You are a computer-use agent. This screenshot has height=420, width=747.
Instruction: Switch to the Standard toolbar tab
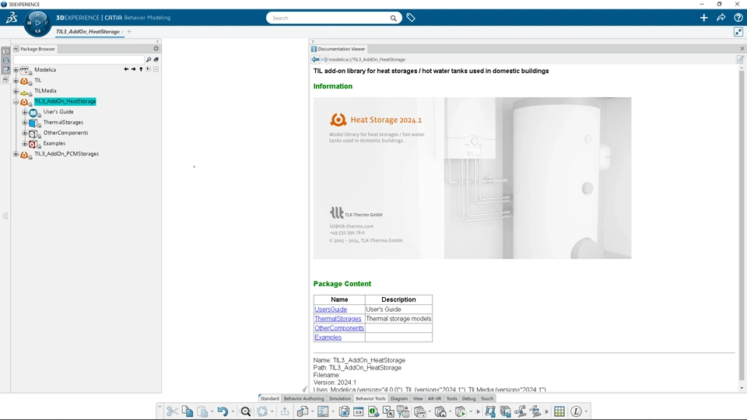[269, 398]
